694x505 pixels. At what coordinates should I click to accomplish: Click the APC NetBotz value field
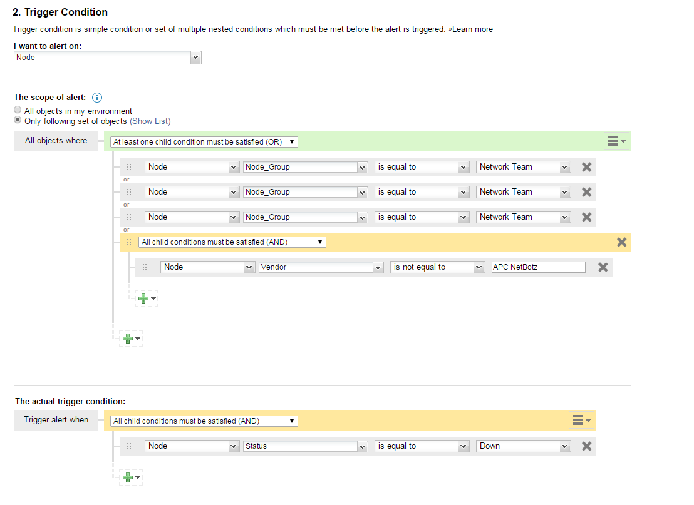537,267
